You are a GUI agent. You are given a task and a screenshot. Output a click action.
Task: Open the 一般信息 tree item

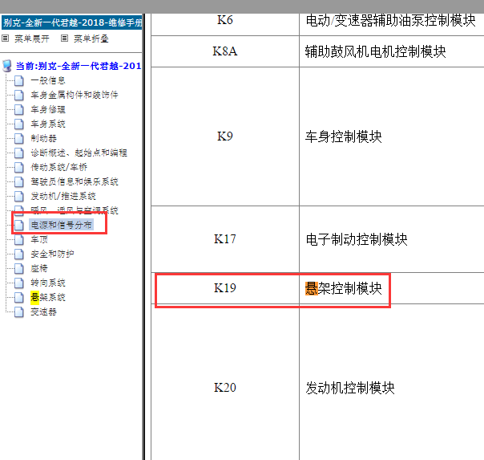[48, 81]
